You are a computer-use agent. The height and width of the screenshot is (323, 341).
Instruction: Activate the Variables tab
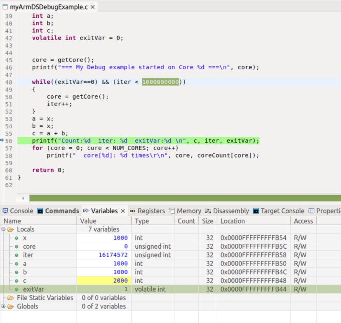click(104, 211)
